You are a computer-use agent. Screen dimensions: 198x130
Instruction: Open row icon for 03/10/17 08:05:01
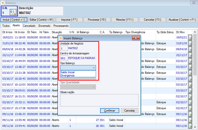pos(190,91)
